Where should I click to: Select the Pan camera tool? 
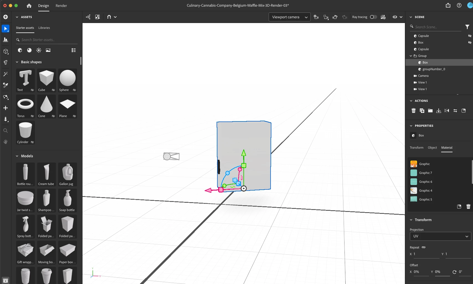(6, 108)
